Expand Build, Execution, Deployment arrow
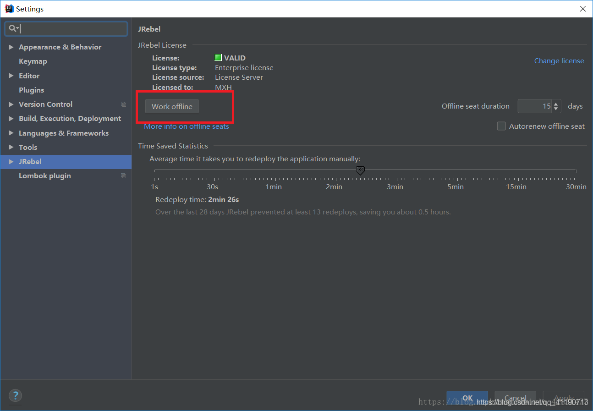 [x=11, y=119]
